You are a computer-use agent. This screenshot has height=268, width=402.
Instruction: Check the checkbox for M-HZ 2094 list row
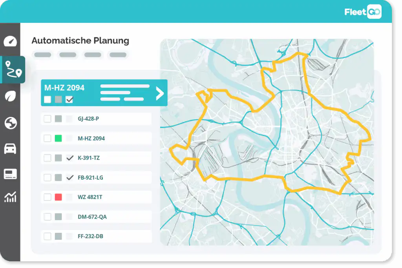(48, 139)
